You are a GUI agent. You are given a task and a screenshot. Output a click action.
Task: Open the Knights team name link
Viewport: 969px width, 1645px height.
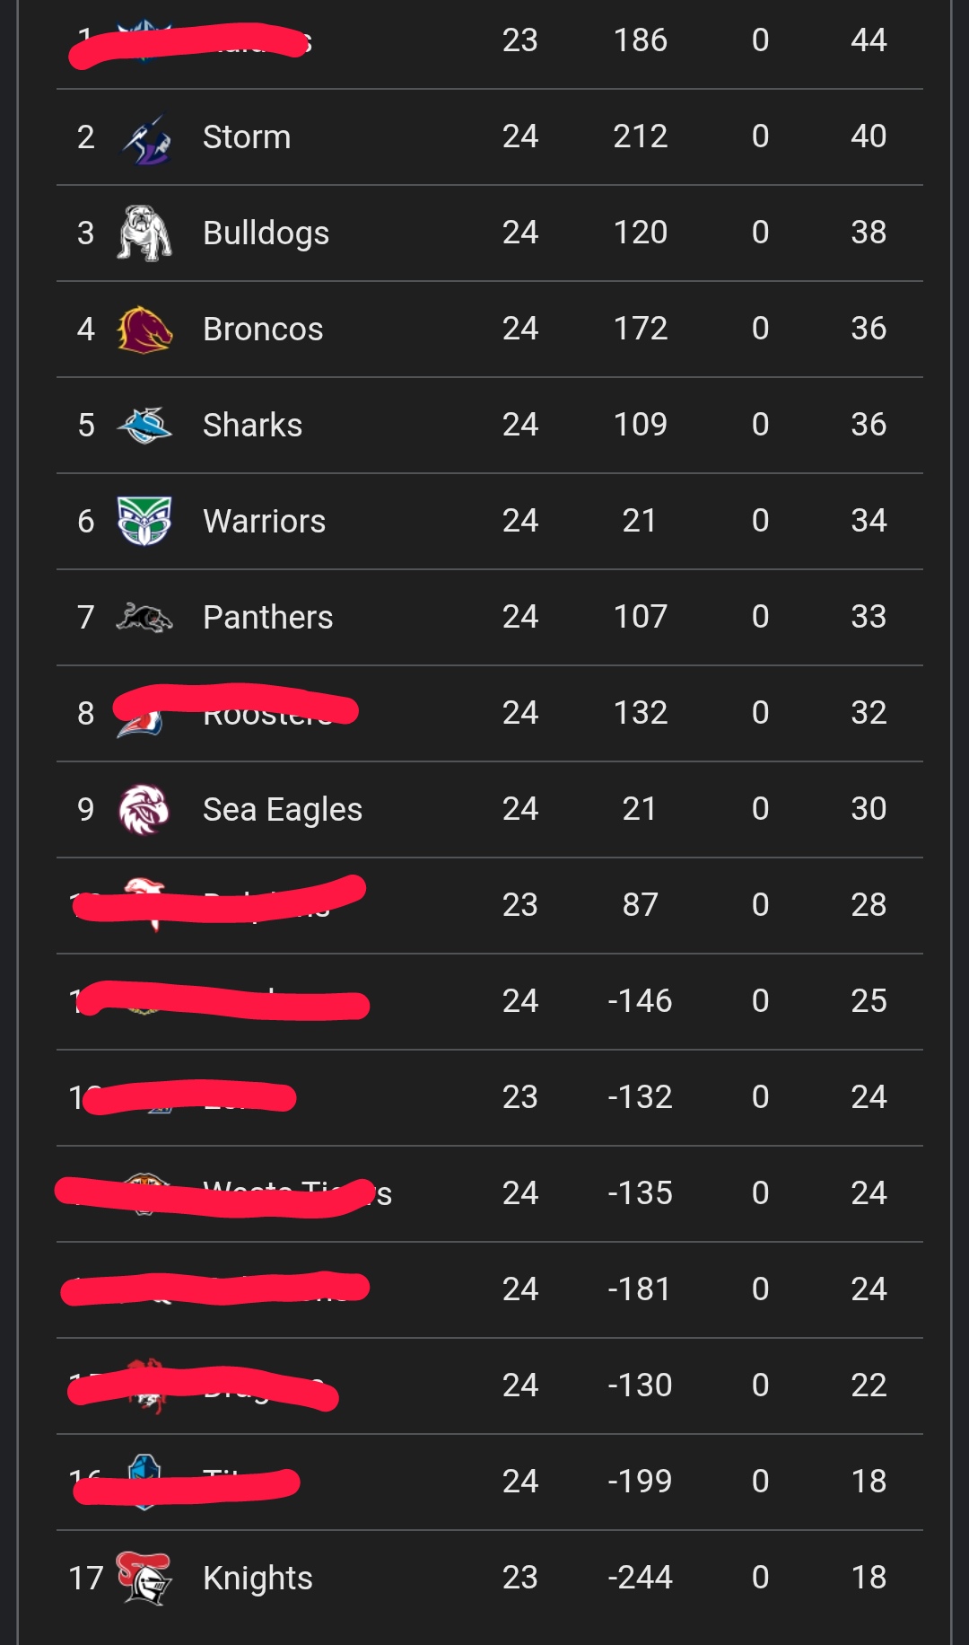(258, 1579)
